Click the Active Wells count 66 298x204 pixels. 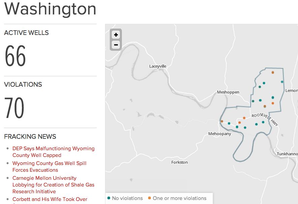pyautogui.click(x=15, y=56)
